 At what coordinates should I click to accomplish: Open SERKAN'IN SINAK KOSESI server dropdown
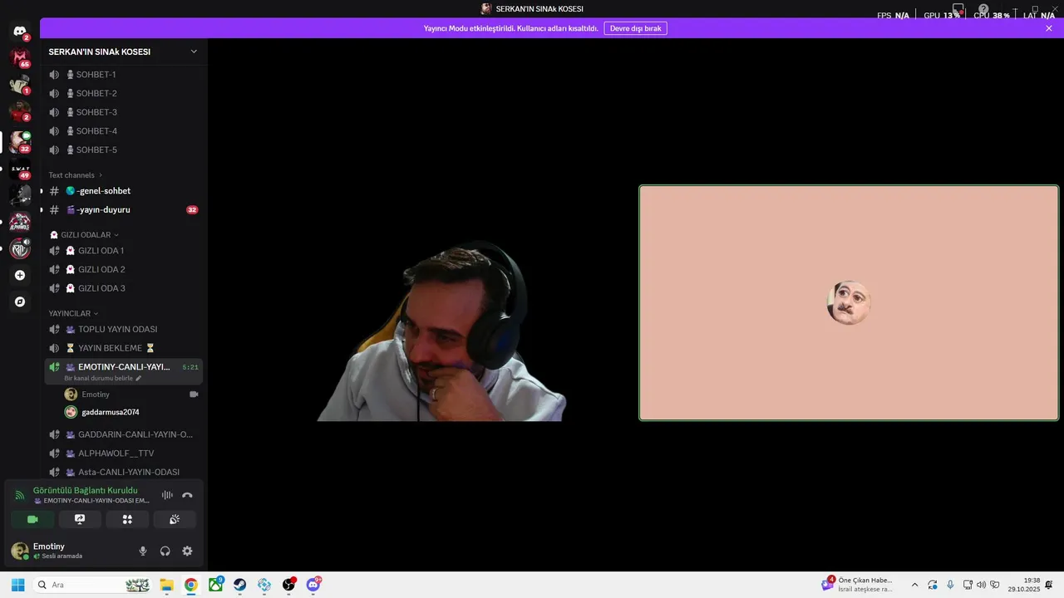(x=124, y=51)
